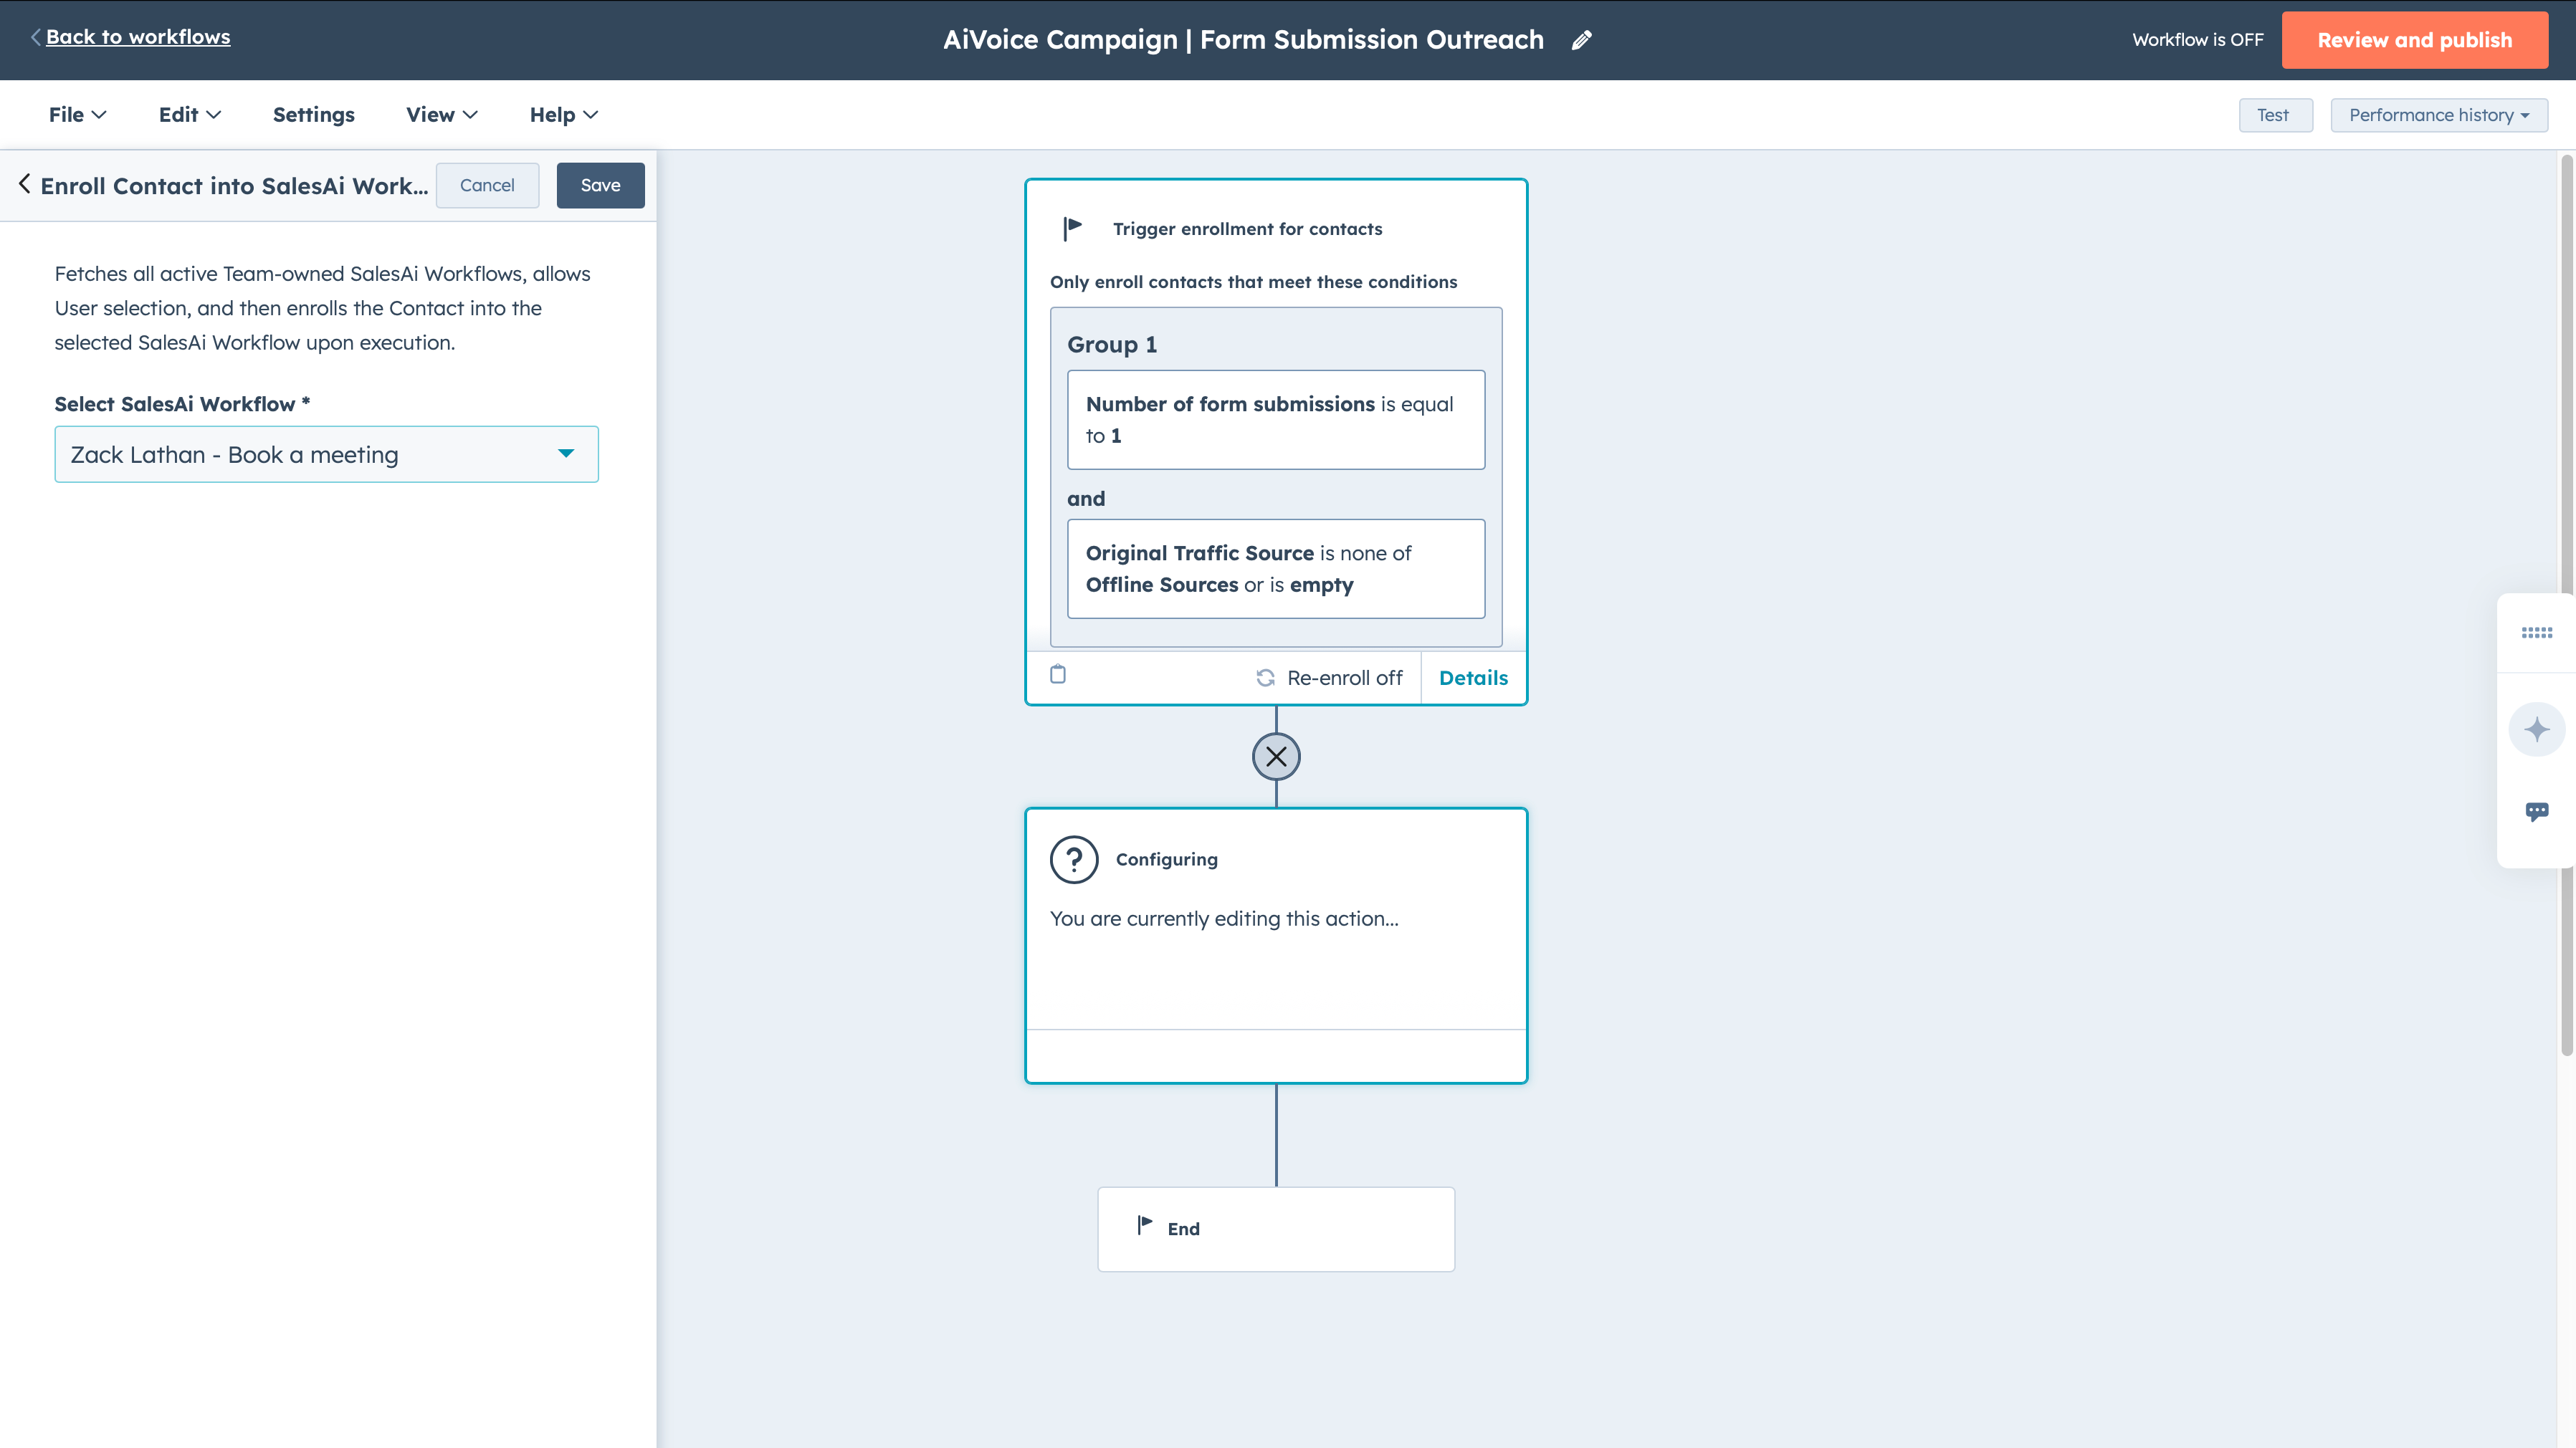Click Review and publish button
This screenshot has height=1448, width=2576.
(x=2414, y=40)
